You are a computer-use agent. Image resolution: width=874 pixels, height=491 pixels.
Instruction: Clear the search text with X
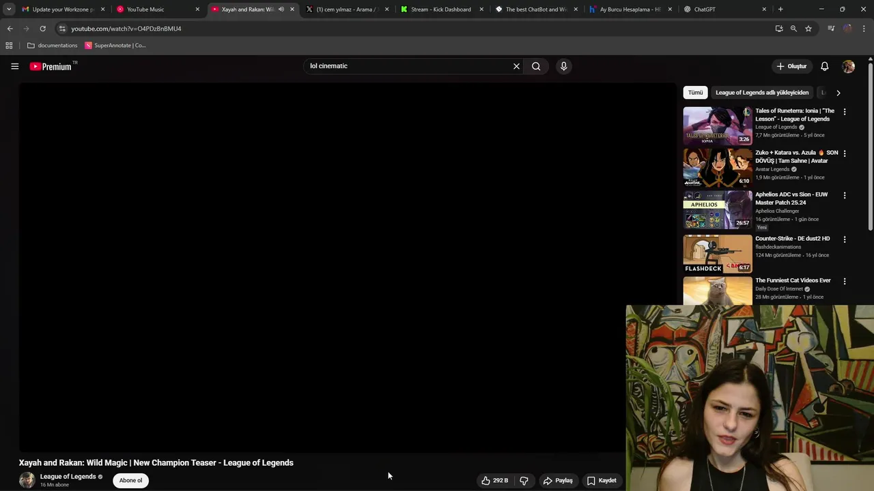(516, 66)
